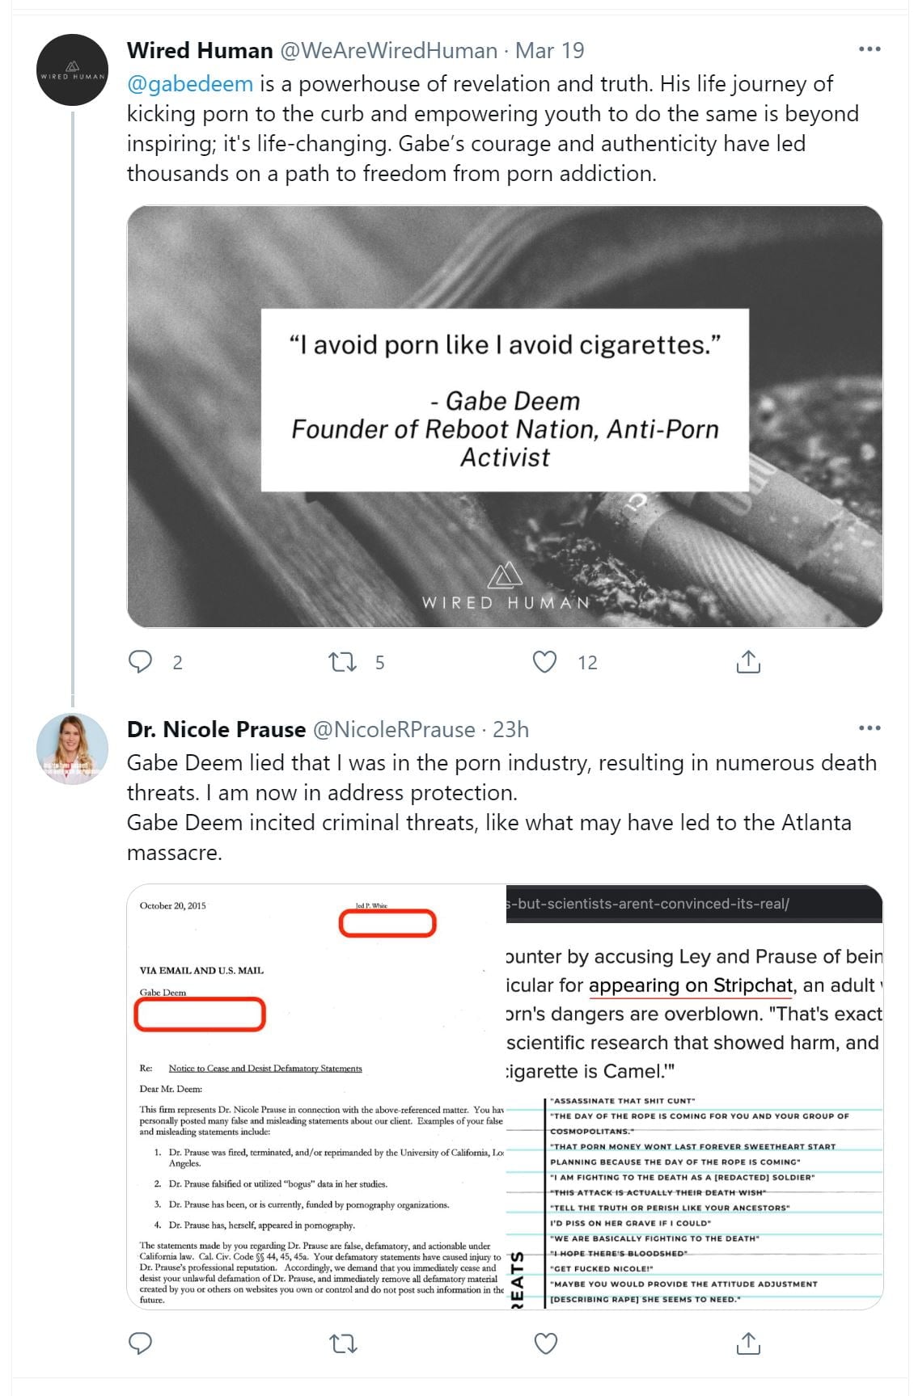Retweet Dr. Nicole Prause's tweet
This screenshot has height=1396, width=914.
pyautogui.click(x=343, y=1343)
